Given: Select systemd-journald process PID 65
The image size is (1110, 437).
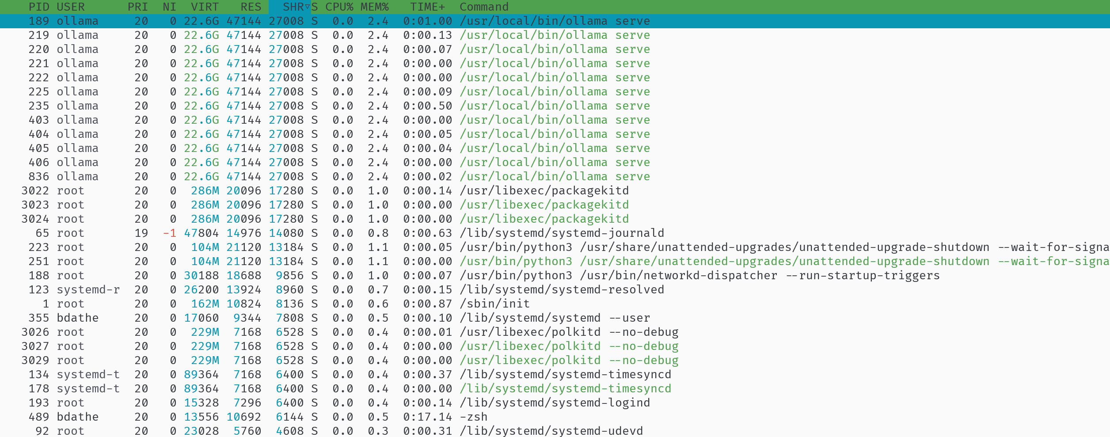Looking at the screenshot, I should [x=555, y=233].
